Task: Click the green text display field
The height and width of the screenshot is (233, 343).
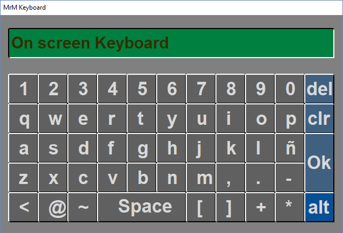Action: (171, 43)
